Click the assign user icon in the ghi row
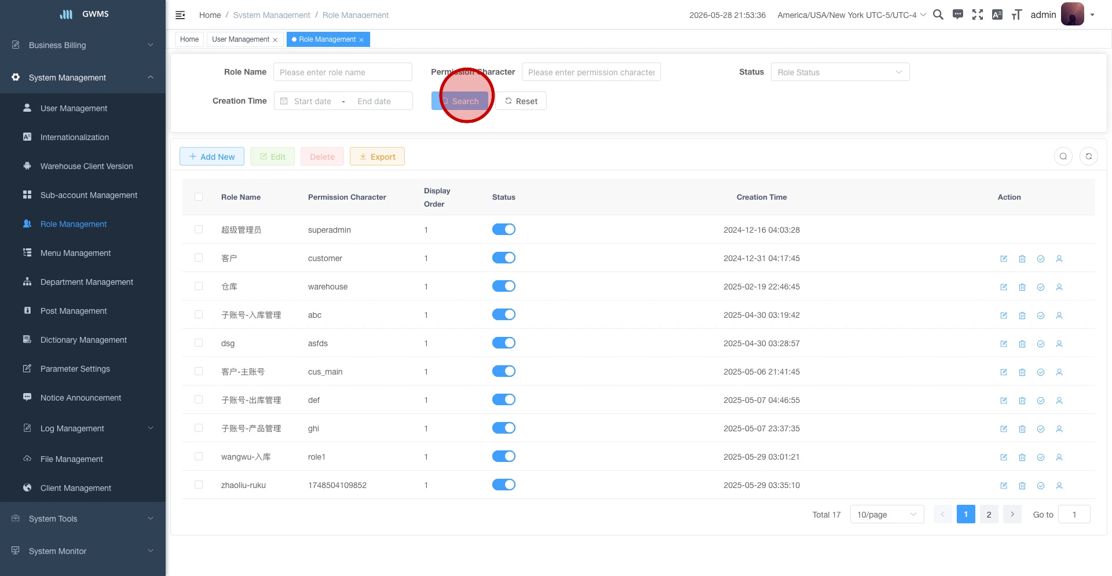 tap(1059, 429)
